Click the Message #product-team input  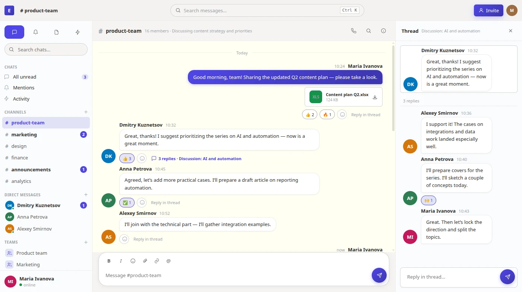(x=235, y=276)
